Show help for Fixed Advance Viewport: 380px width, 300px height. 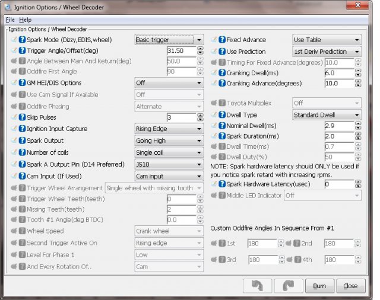pos(221,40)
